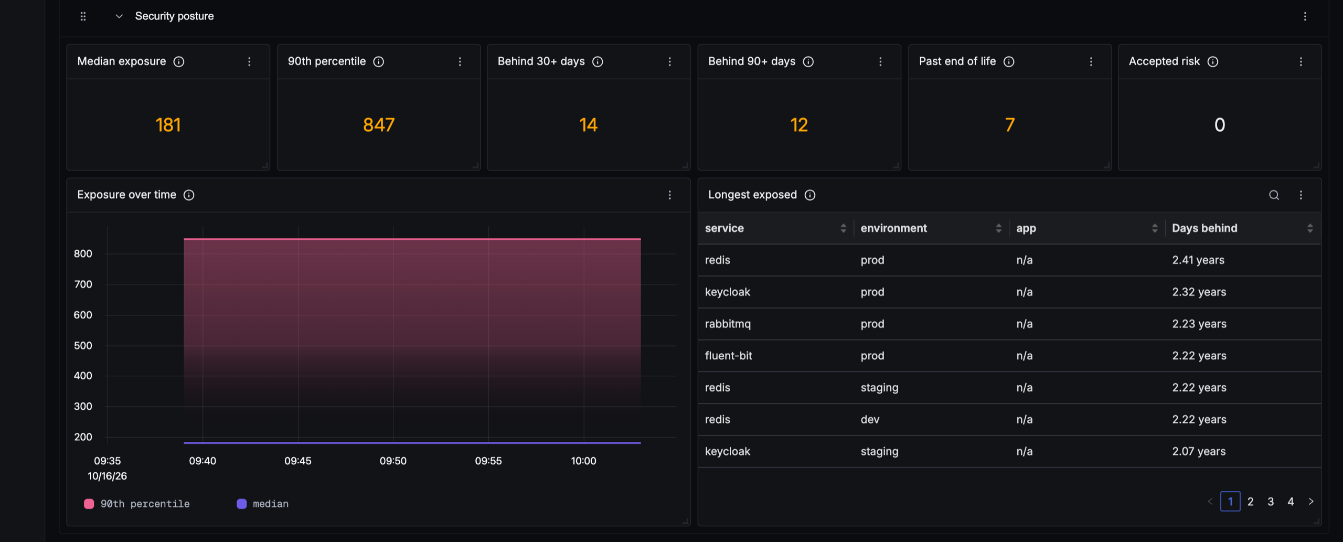Screen dimensions: 1343x542
Task: Search the Longest exposed table
Action: coord(1274,195)
